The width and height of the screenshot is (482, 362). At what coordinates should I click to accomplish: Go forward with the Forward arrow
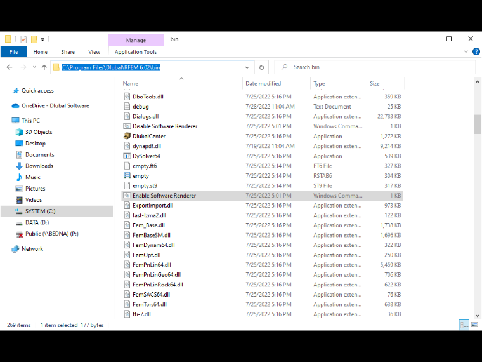tap(23, 67)
